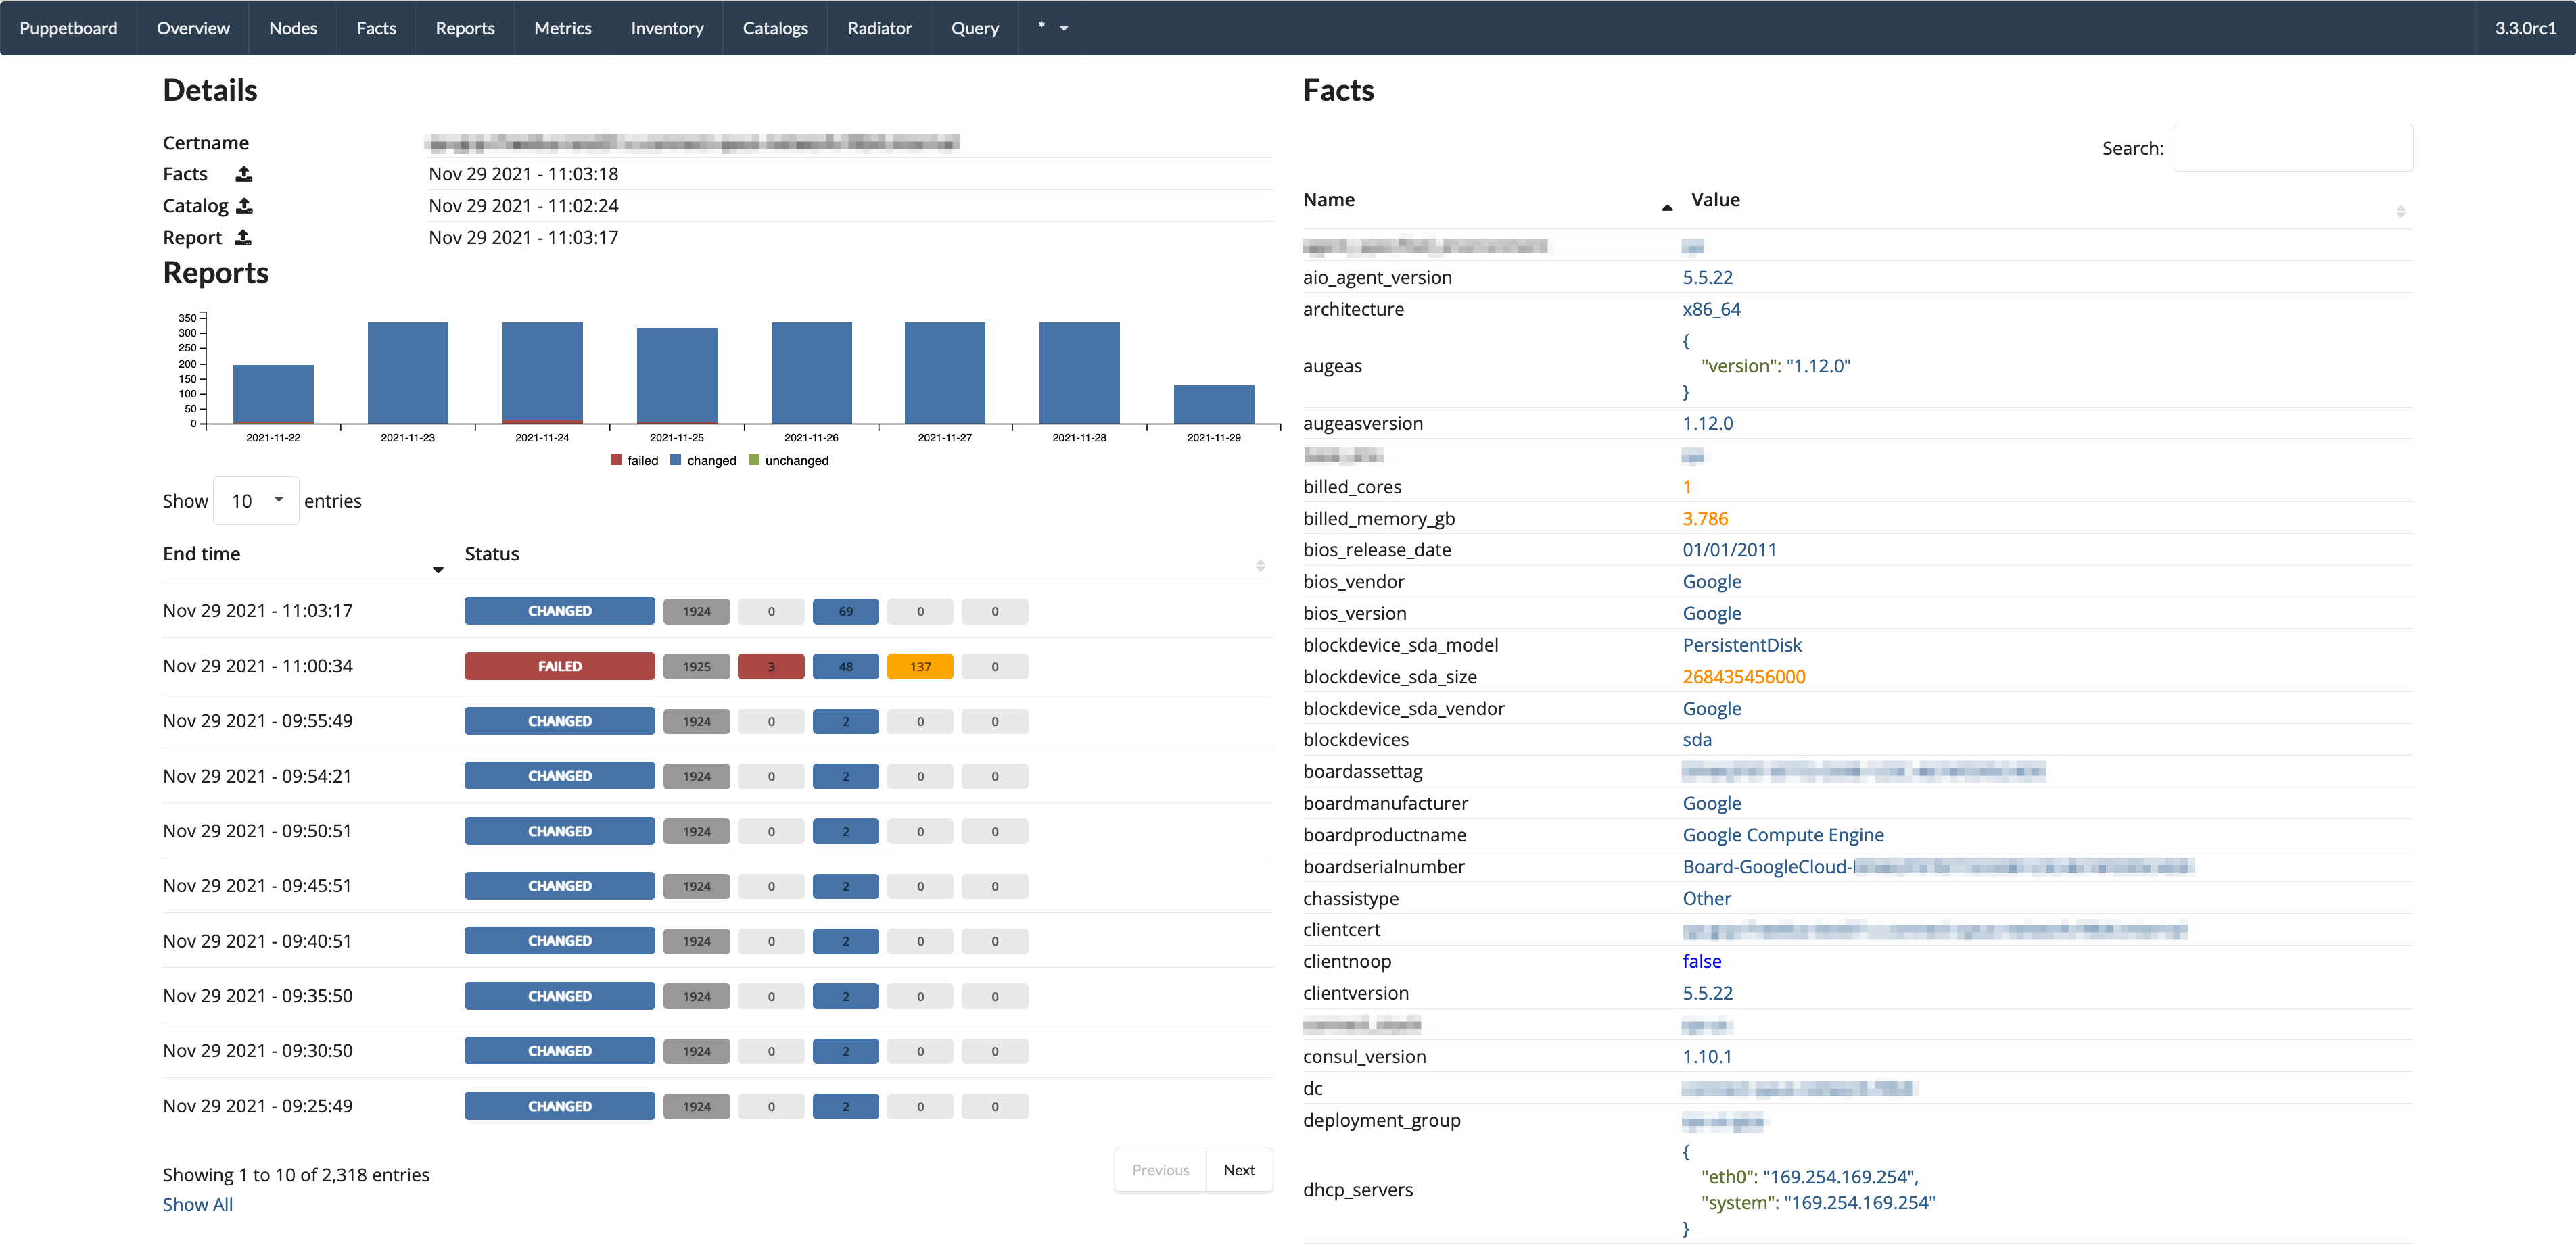Click the Show All link
This screenshot has height=1249, width=2576.
198,1204
